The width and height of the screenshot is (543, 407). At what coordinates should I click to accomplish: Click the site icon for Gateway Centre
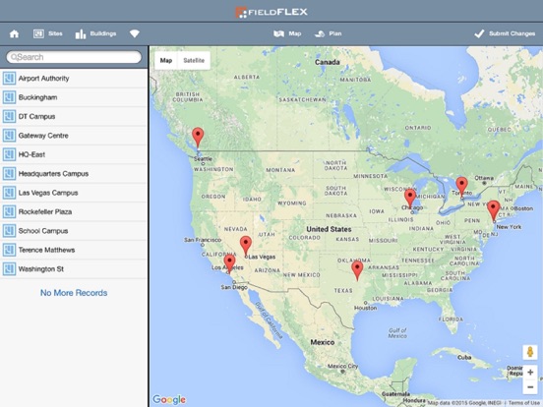[9, 136]
